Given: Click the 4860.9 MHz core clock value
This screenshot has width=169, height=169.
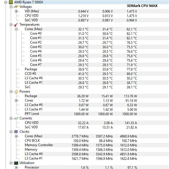Looking at the screenshot, I should [128, 136].
